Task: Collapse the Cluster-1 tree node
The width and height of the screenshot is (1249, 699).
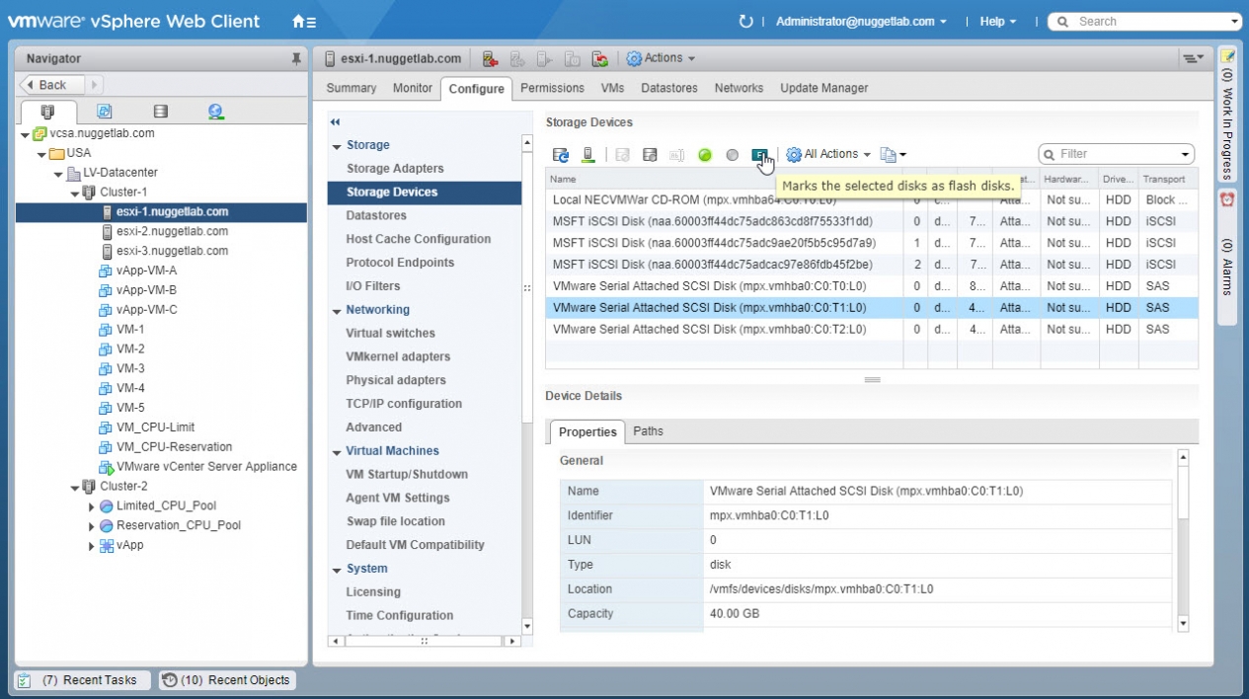Action: click(75, 193)
